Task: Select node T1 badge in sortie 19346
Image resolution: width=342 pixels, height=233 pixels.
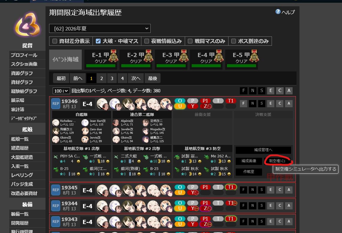Action: click(231, 101)
